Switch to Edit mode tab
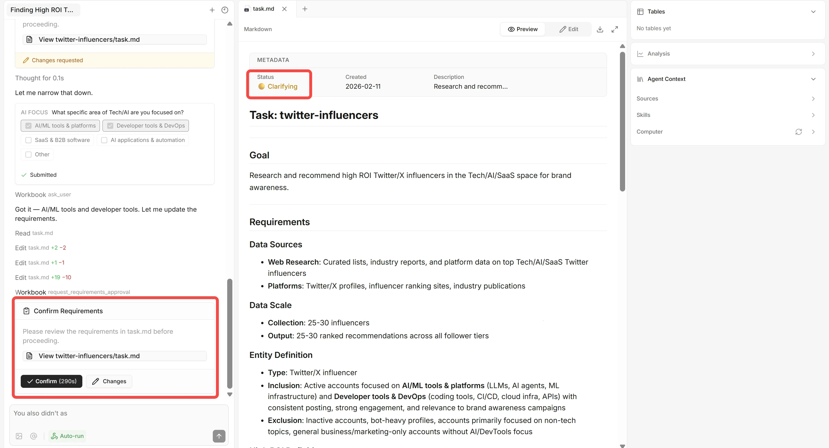 pos(569,29)
